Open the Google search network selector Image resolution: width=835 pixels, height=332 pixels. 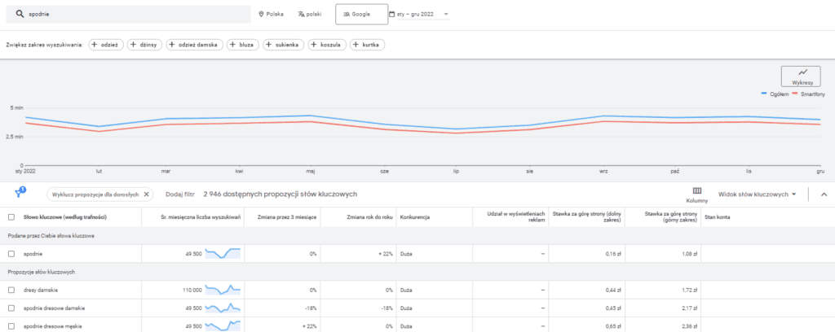click(361, 15)
